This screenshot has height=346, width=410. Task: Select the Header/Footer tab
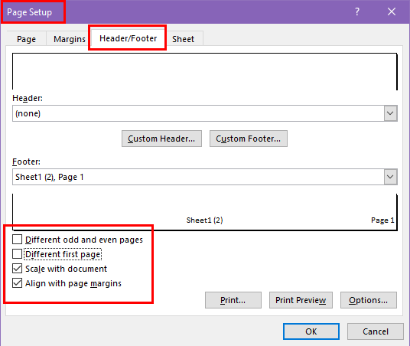tap(129, 38)
